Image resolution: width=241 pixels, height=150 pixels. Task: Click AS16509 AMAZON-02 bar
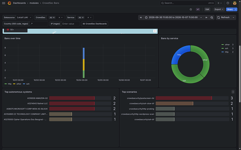pyautogui.click(x=72, y=98)
